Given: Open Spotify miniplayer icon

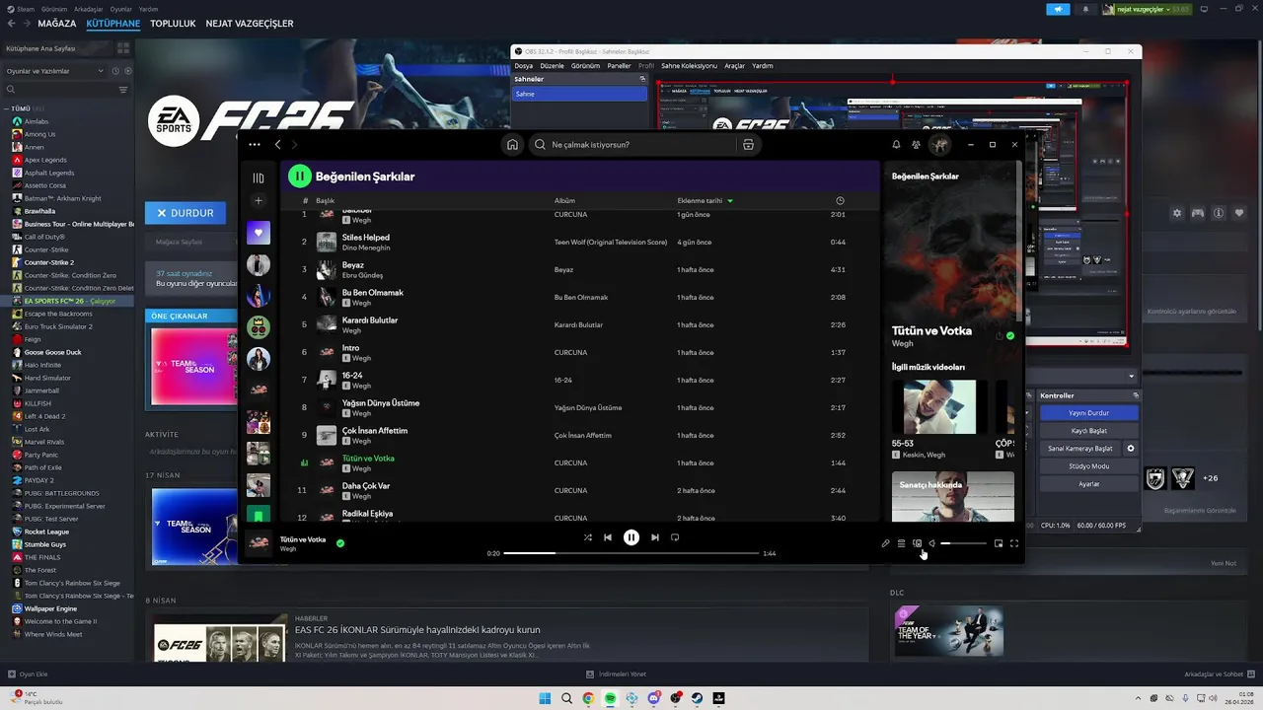Looking at the screenshot, I should (999, 543).
